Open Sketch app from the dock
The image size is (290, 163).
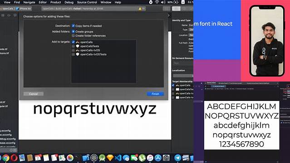pyautogui.click(x=110, y=158)
